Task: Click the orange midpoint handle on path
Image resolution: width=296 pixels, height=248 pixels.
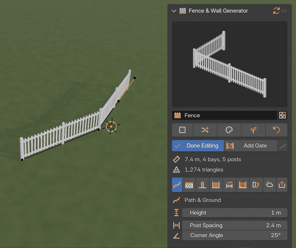Action: (127, 89)
